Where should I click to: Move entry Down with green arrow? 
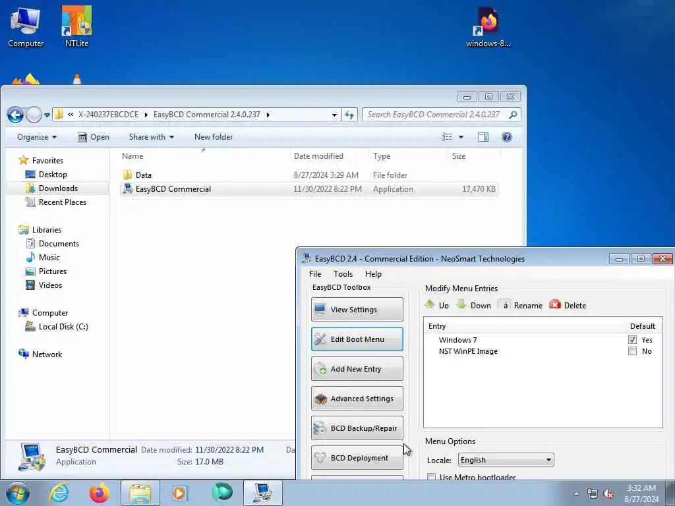tap(473, 305)
